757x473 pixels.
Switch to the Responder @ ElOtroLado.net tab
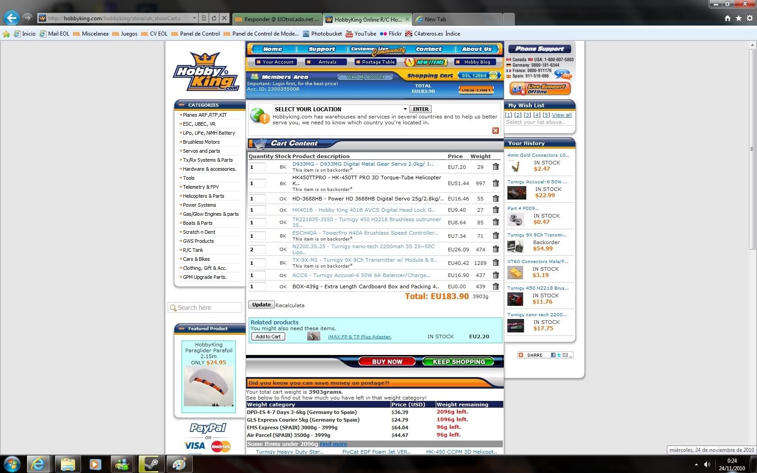(x=277, y=19)
